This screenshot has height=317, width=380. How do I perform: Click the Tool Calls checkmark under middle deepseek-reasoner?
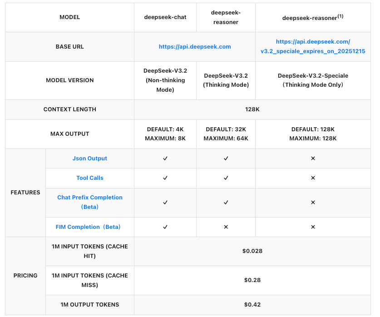(226, 178)
